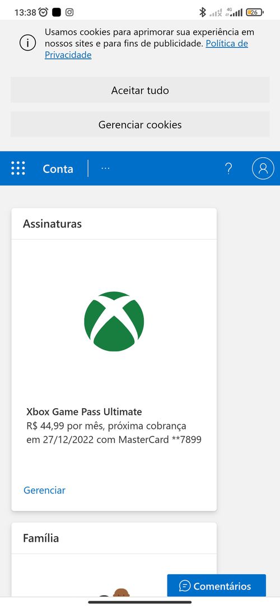Click the Gerenciar subscription link
The height and width of the screenshot is (608, 280).
[44, 490]
